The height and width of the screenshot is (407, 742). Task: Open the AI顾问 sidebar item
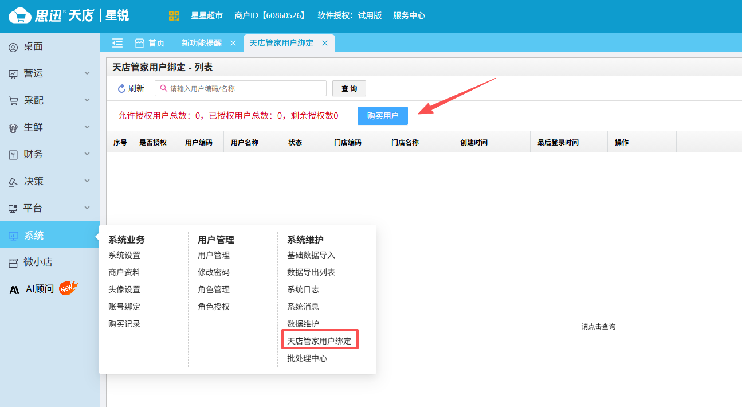point(40,289)
